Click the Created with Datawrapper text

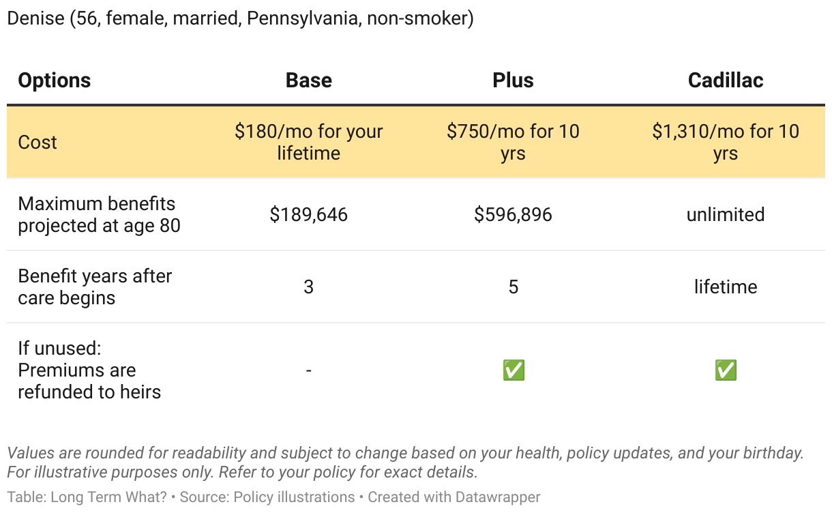[454, 497]
